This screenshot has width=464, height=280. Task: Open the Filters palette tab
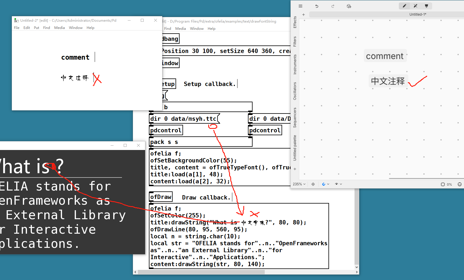[x=295, y=41]
